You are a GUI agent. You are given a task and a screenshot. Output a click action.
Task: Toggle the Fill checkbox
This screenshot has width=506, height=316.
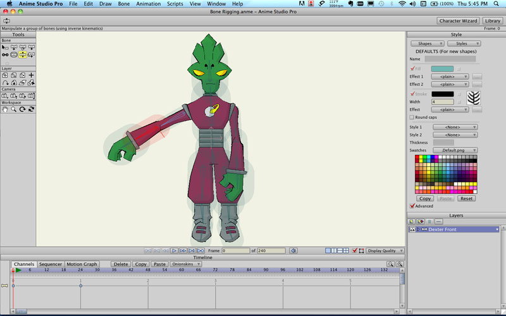point(412,68)
